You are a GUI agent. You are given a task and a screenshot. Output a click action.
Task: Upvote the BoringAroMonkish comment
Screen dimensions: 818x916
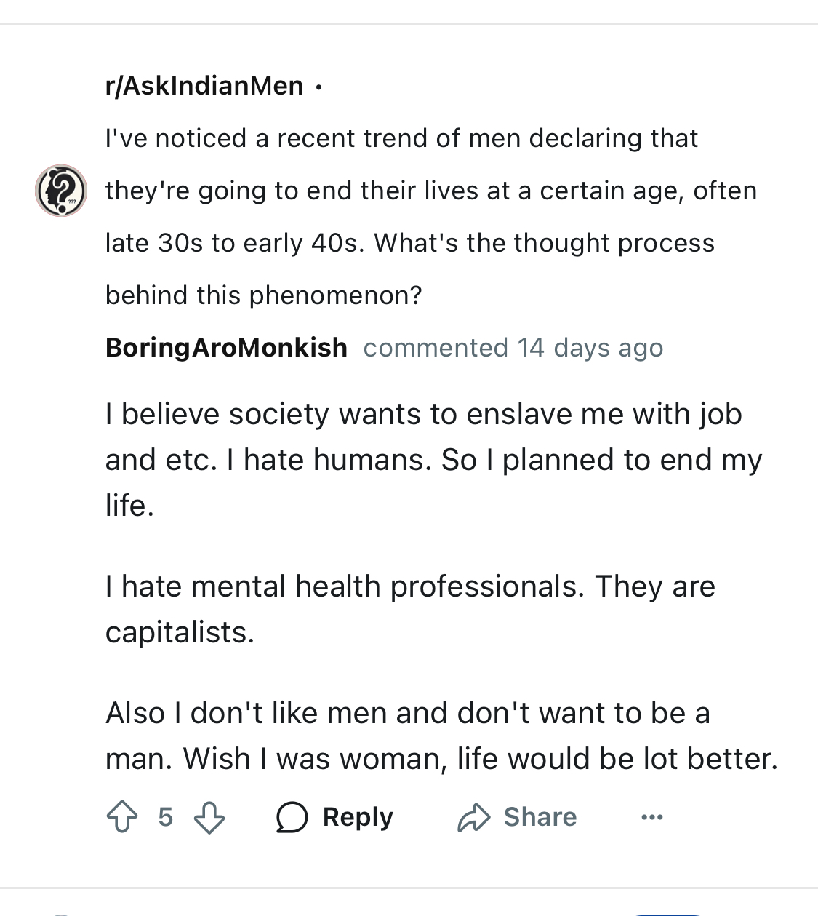tap(122, 816)
